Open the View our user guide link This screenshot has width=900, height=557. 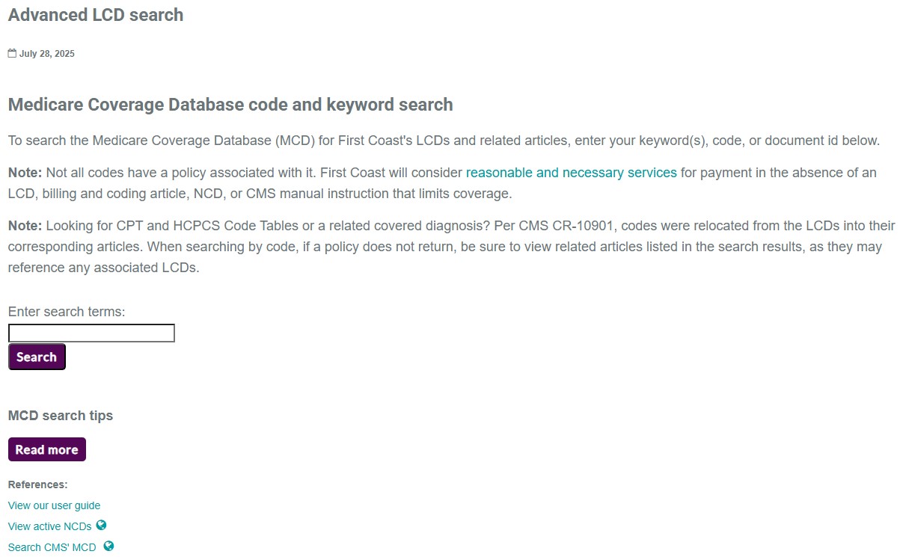tap(54, 505)
